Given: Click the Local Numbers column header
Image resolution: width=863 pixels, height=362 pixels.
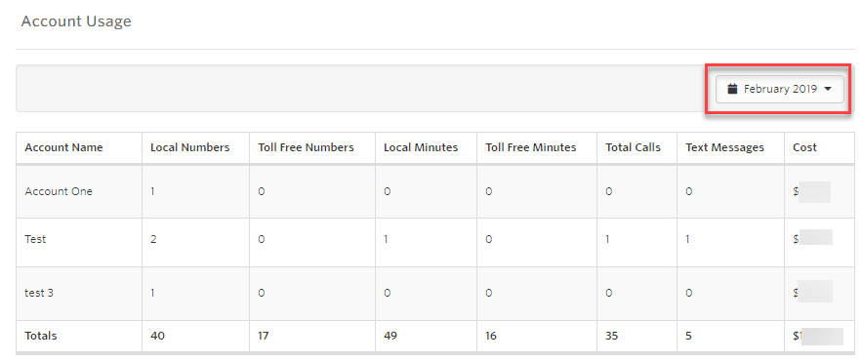Looking at the screenshot, I should tap(190, 147).
